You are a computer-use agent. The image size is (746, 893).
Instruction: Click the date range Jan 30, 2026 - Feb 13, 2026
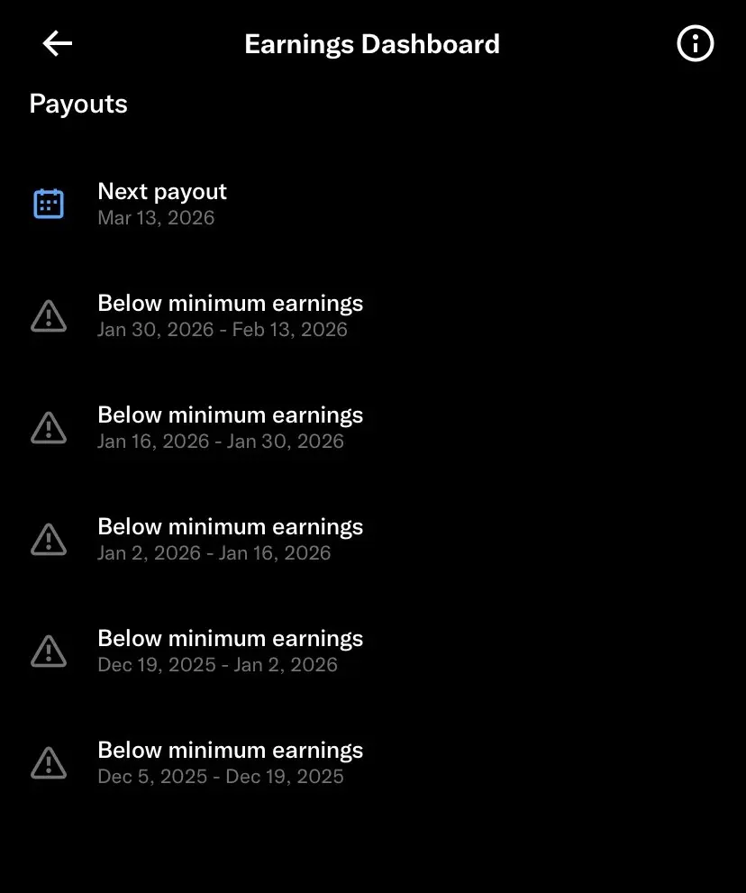[223, 330]
